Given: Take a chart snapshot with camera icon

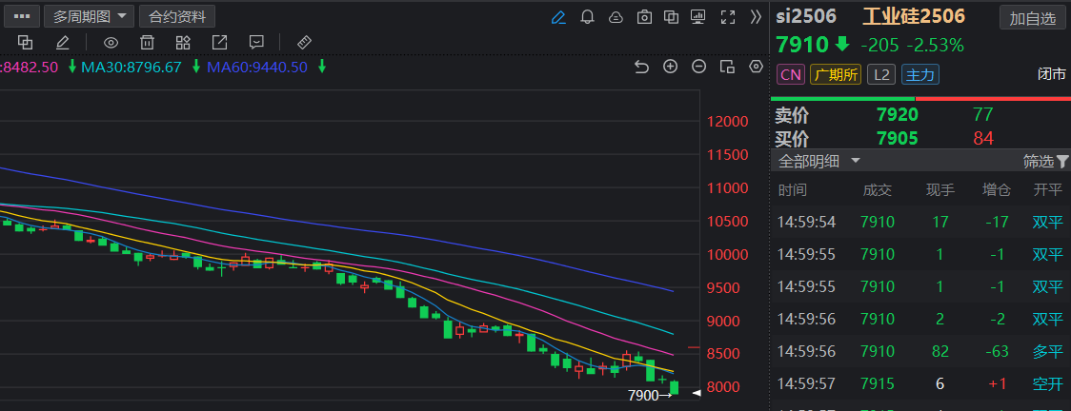Looking at the screenshot, I should (x=644, y=17).
